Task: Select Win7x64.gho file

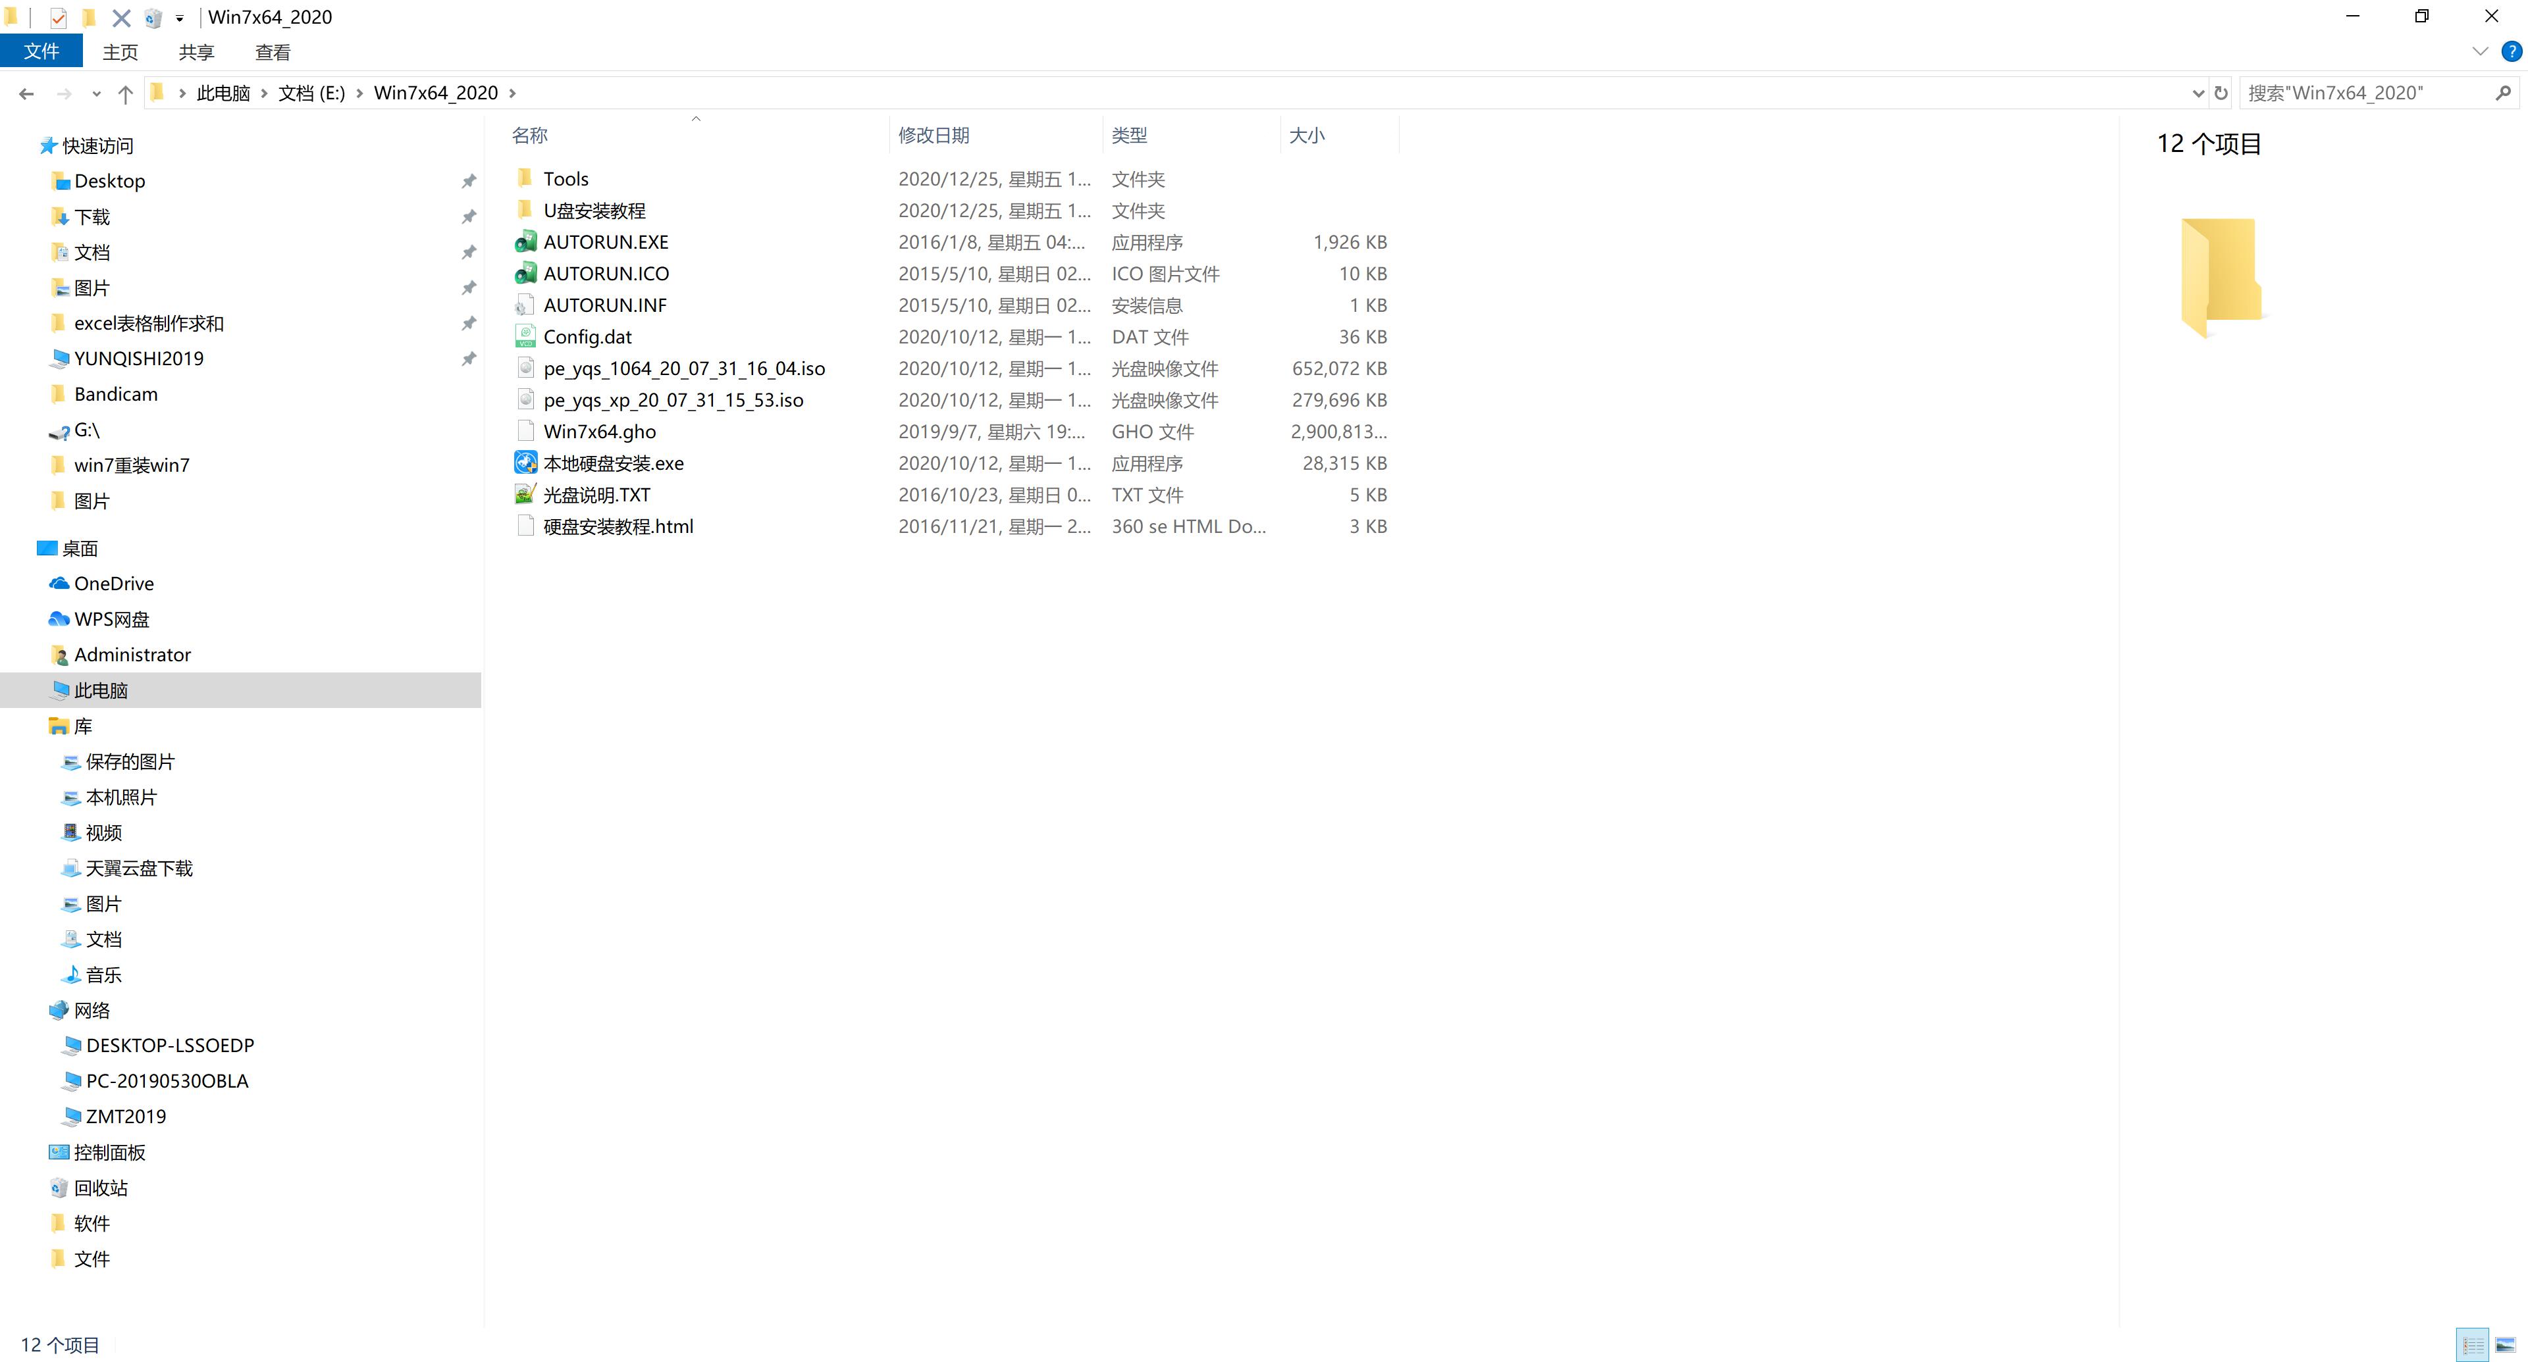Action: (599, 431)
